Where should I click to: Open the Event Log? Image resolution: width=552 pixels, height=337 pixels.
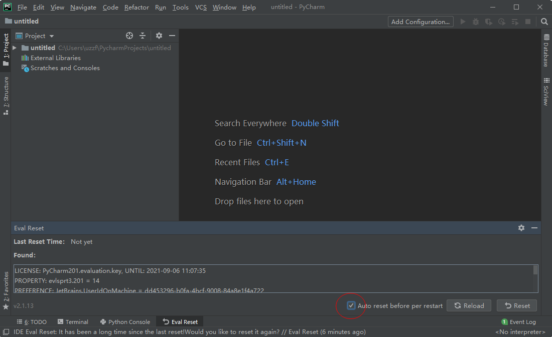click(x=518, y=322)
